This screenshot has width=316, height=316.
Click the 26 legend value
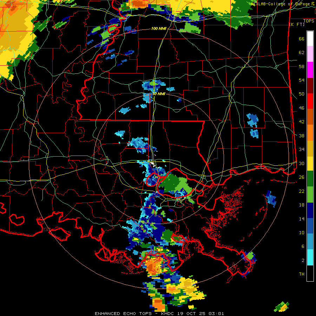302,177
